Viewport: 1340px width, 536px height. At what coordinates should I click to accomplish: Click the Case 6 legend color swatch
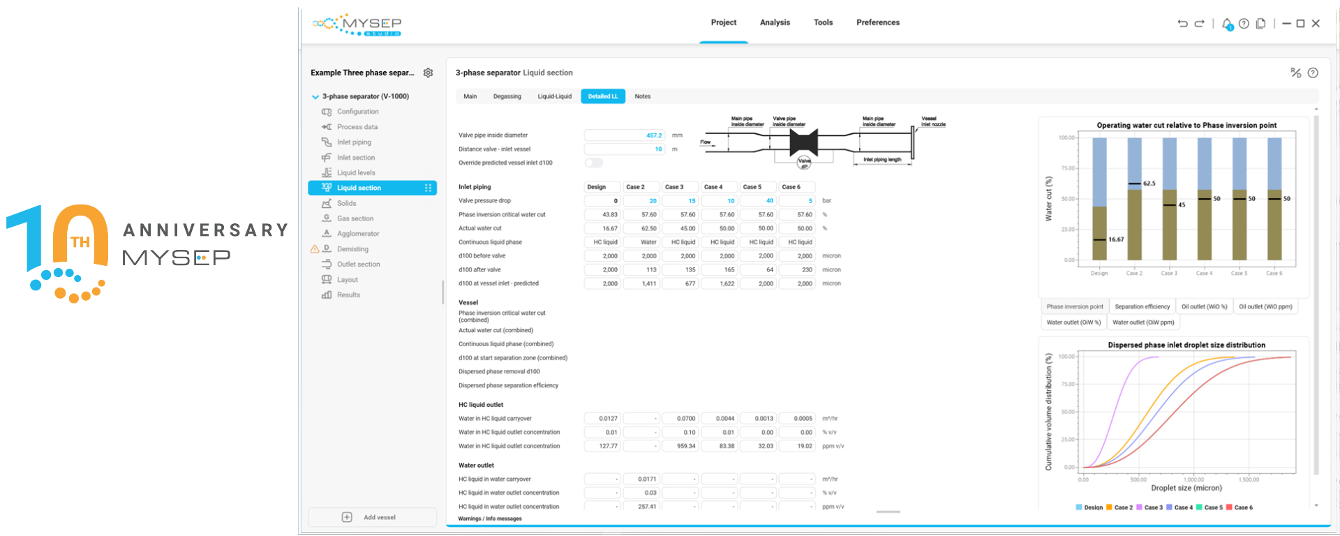1229,507
